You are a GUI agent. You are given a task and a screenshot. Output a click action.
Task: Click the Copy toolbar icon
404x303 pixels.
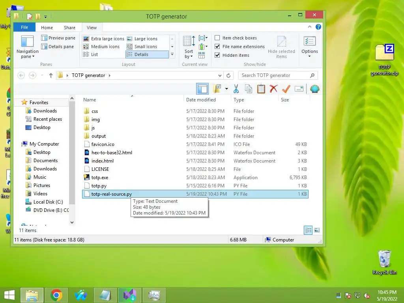(249, 89)
